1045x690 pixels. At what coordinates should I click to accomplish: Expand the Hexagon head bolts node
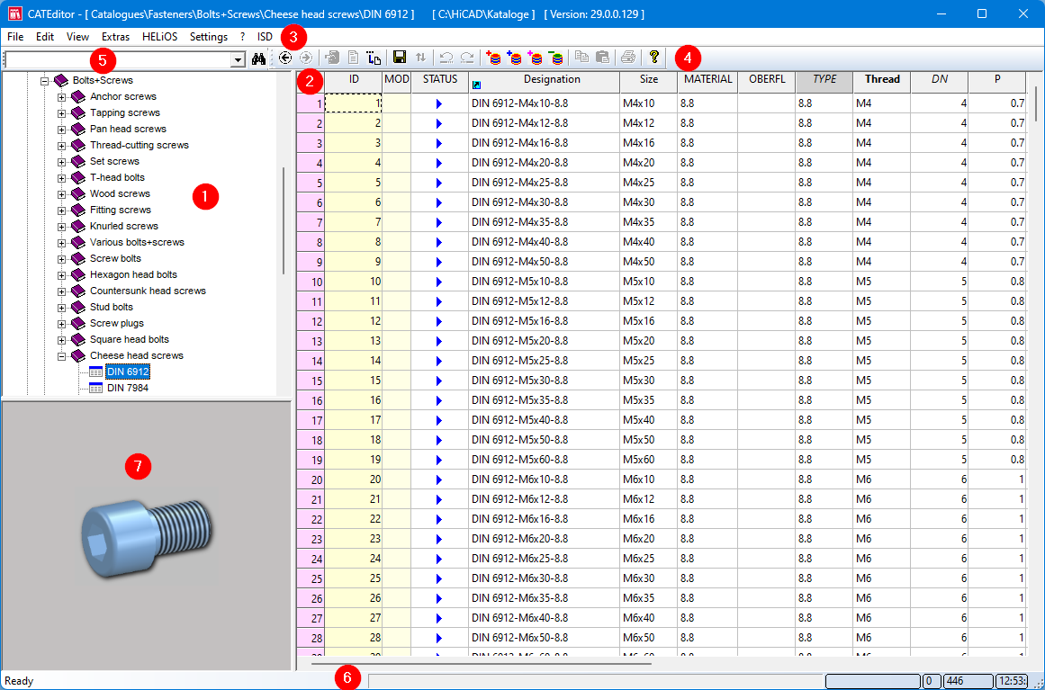point(62,275)
